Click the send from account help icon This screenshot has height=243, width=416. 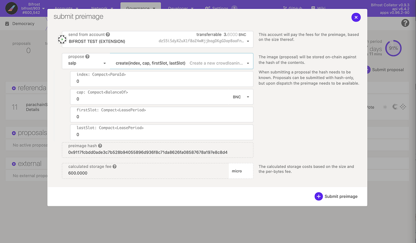[x=108, y=35]
